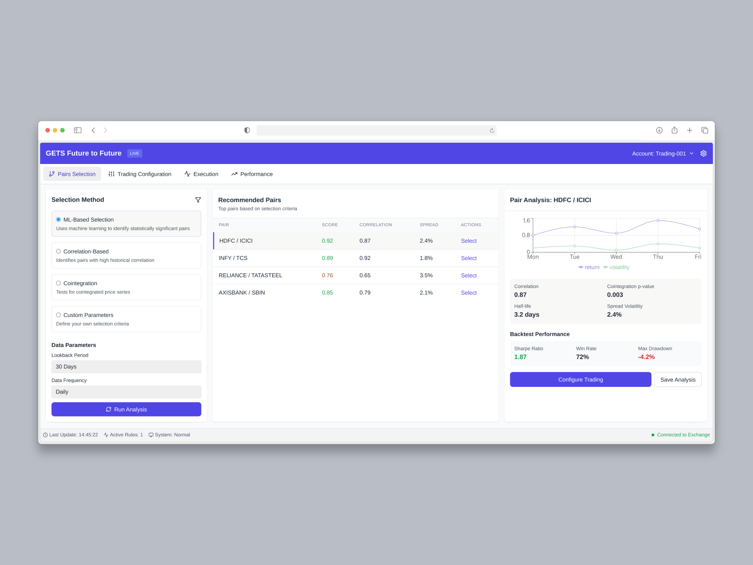This screenshot has width=753, height=565.
Task: Click the settings gear in the header
Action: [703, 153]
